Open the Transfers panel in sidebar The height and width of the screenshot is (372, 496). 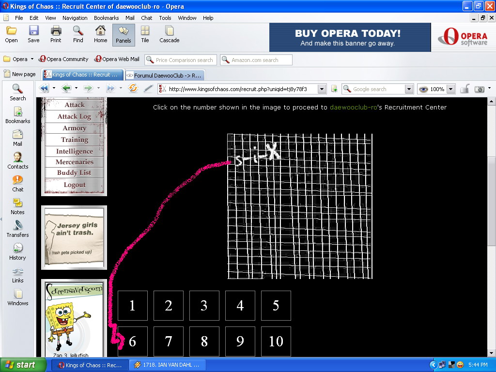tap(18, 229)
